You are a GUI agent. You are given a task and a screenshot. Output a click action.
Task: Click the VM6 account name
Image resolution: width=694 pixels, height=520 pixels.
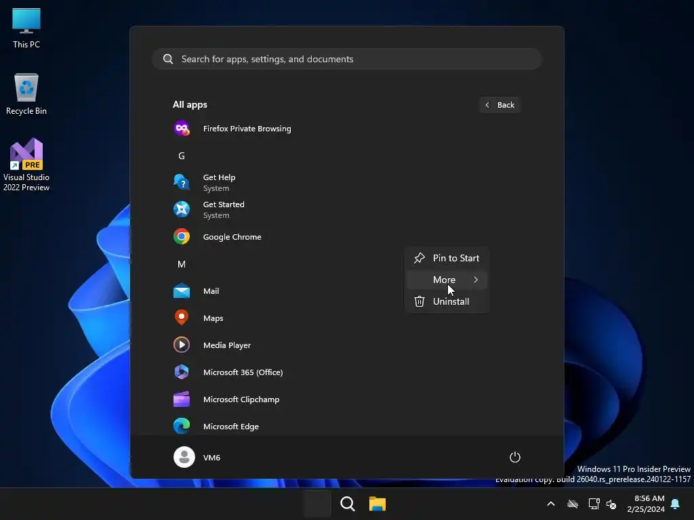pyautogui.click(x=211, y=458)
